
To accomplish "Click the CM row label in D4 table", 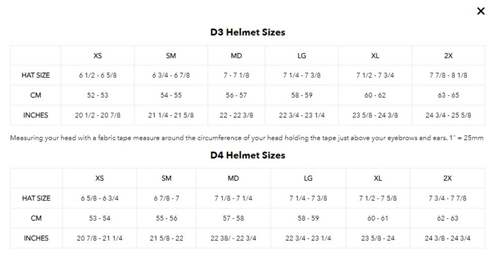I will pyautogui.click(x=36, y=218).
